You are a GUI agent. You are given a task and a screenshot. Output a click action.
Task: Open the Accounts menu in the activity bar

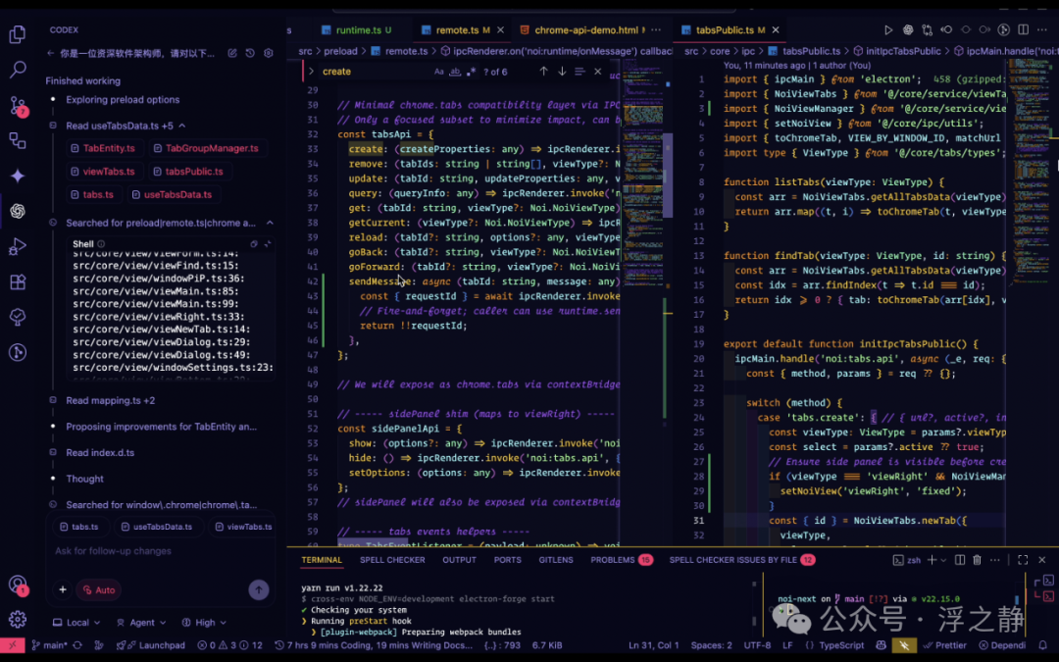tap(18, 585)
